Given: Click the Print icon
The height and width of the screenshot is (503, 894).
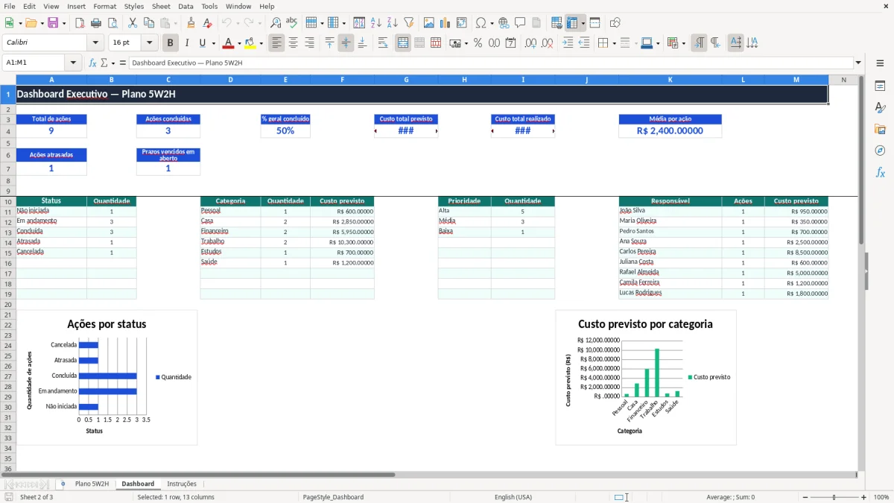Looking at the screenshot, I should pyautogui.click(x=96, y=23).
